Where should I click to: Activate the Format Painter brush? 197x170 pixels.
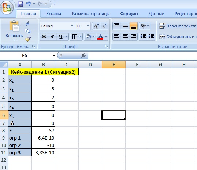(28, 39)
